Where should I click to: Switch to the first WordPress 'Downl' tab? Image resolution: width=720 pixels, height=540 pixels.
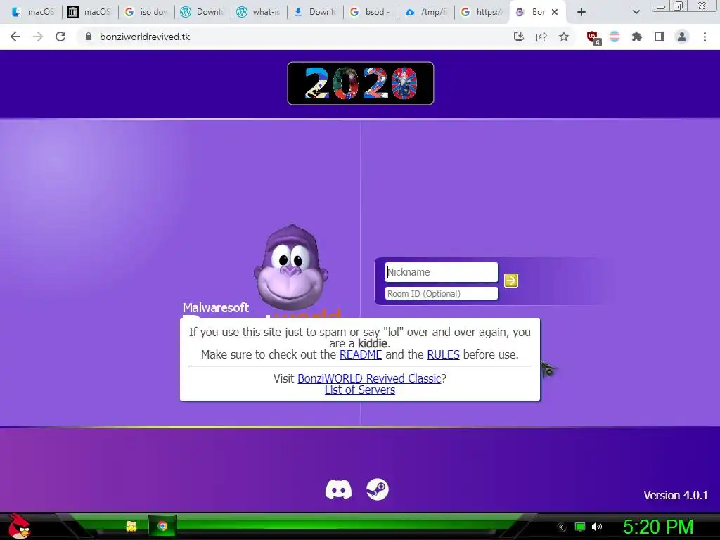[202, 12]
